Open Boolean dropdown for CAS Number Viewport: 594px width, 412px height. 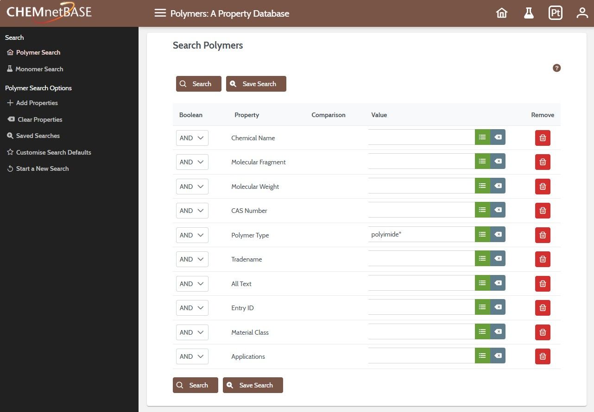(x=192, y=211)
